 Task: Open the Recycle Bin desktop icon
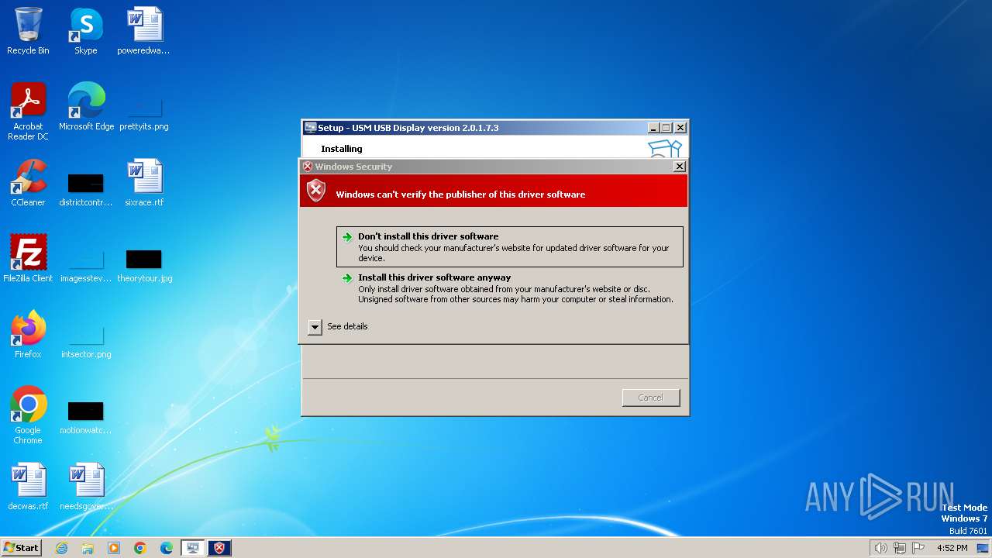click(x=28, y=31)
